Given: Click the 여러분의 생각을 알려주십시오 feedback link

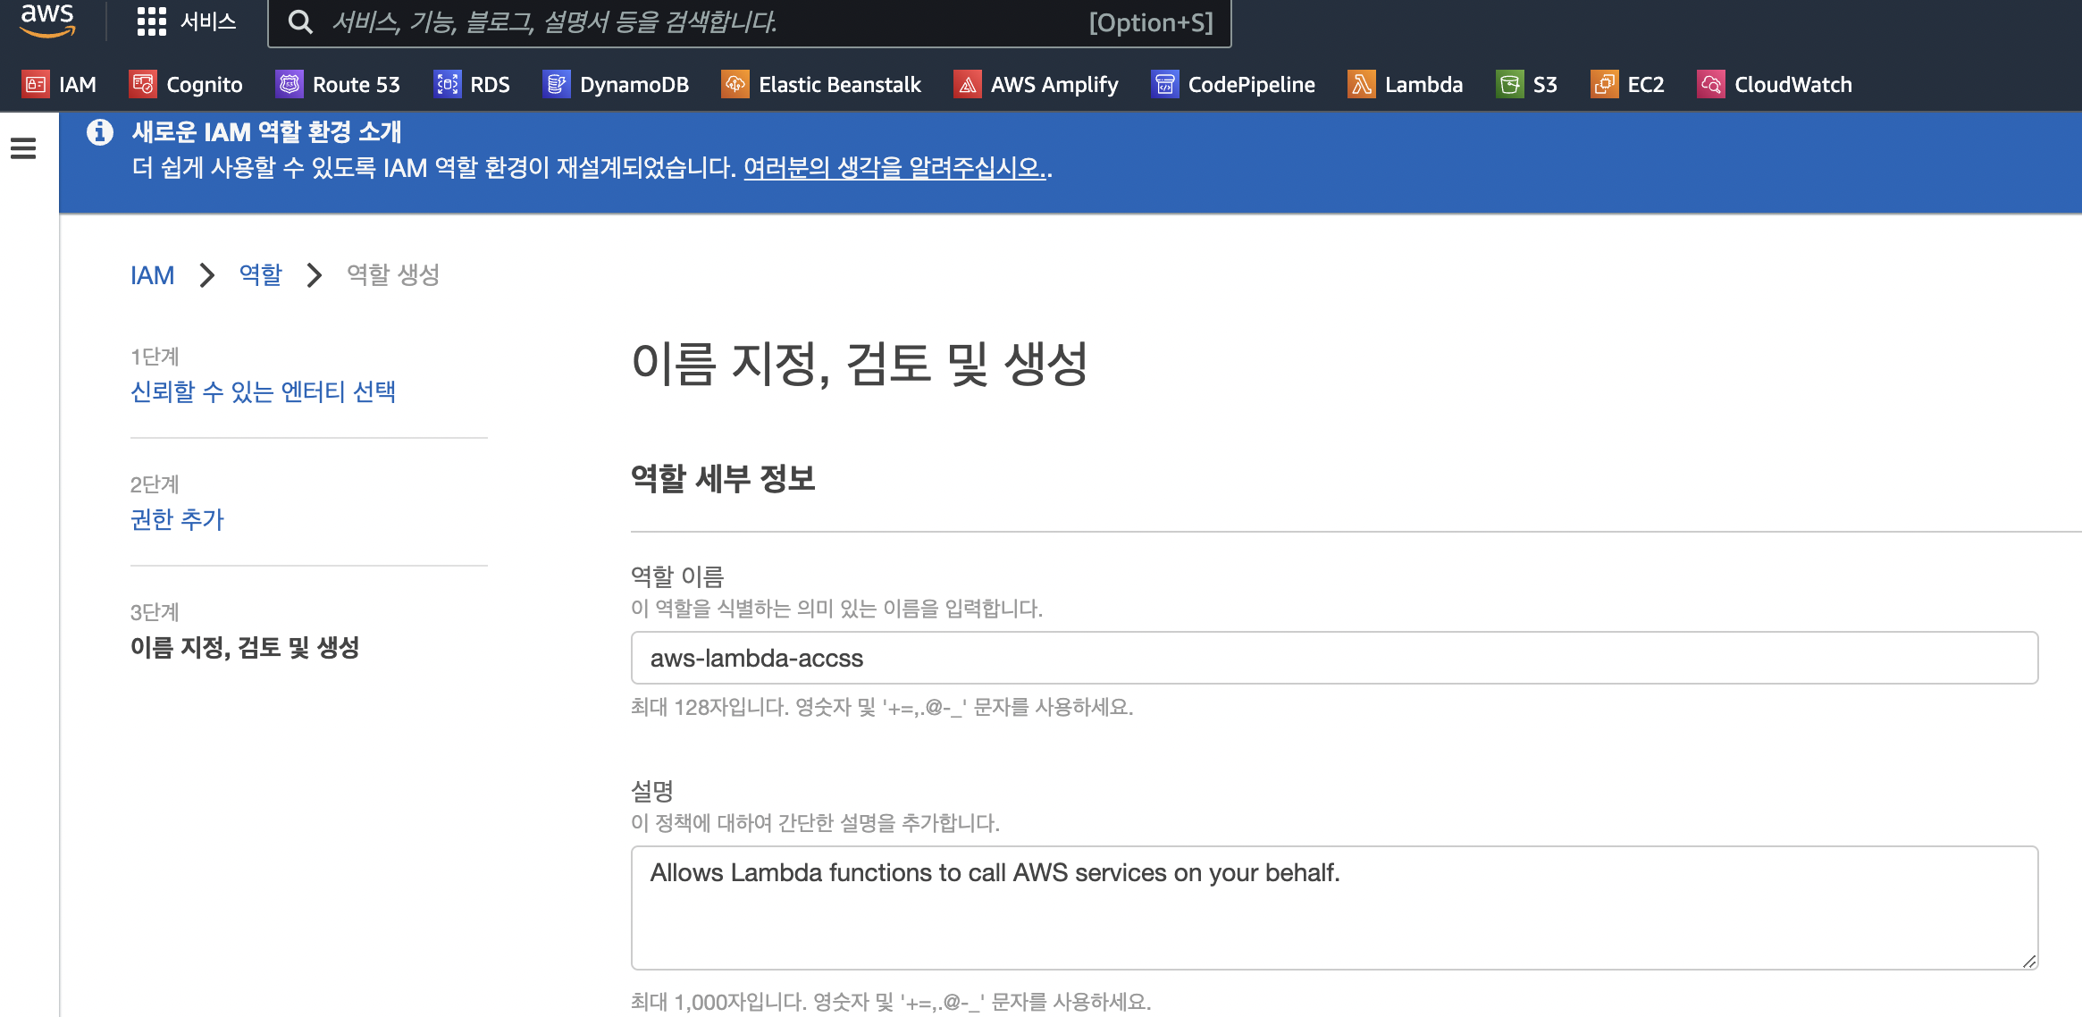Looking at the screenshot, I should coord(894,168).
